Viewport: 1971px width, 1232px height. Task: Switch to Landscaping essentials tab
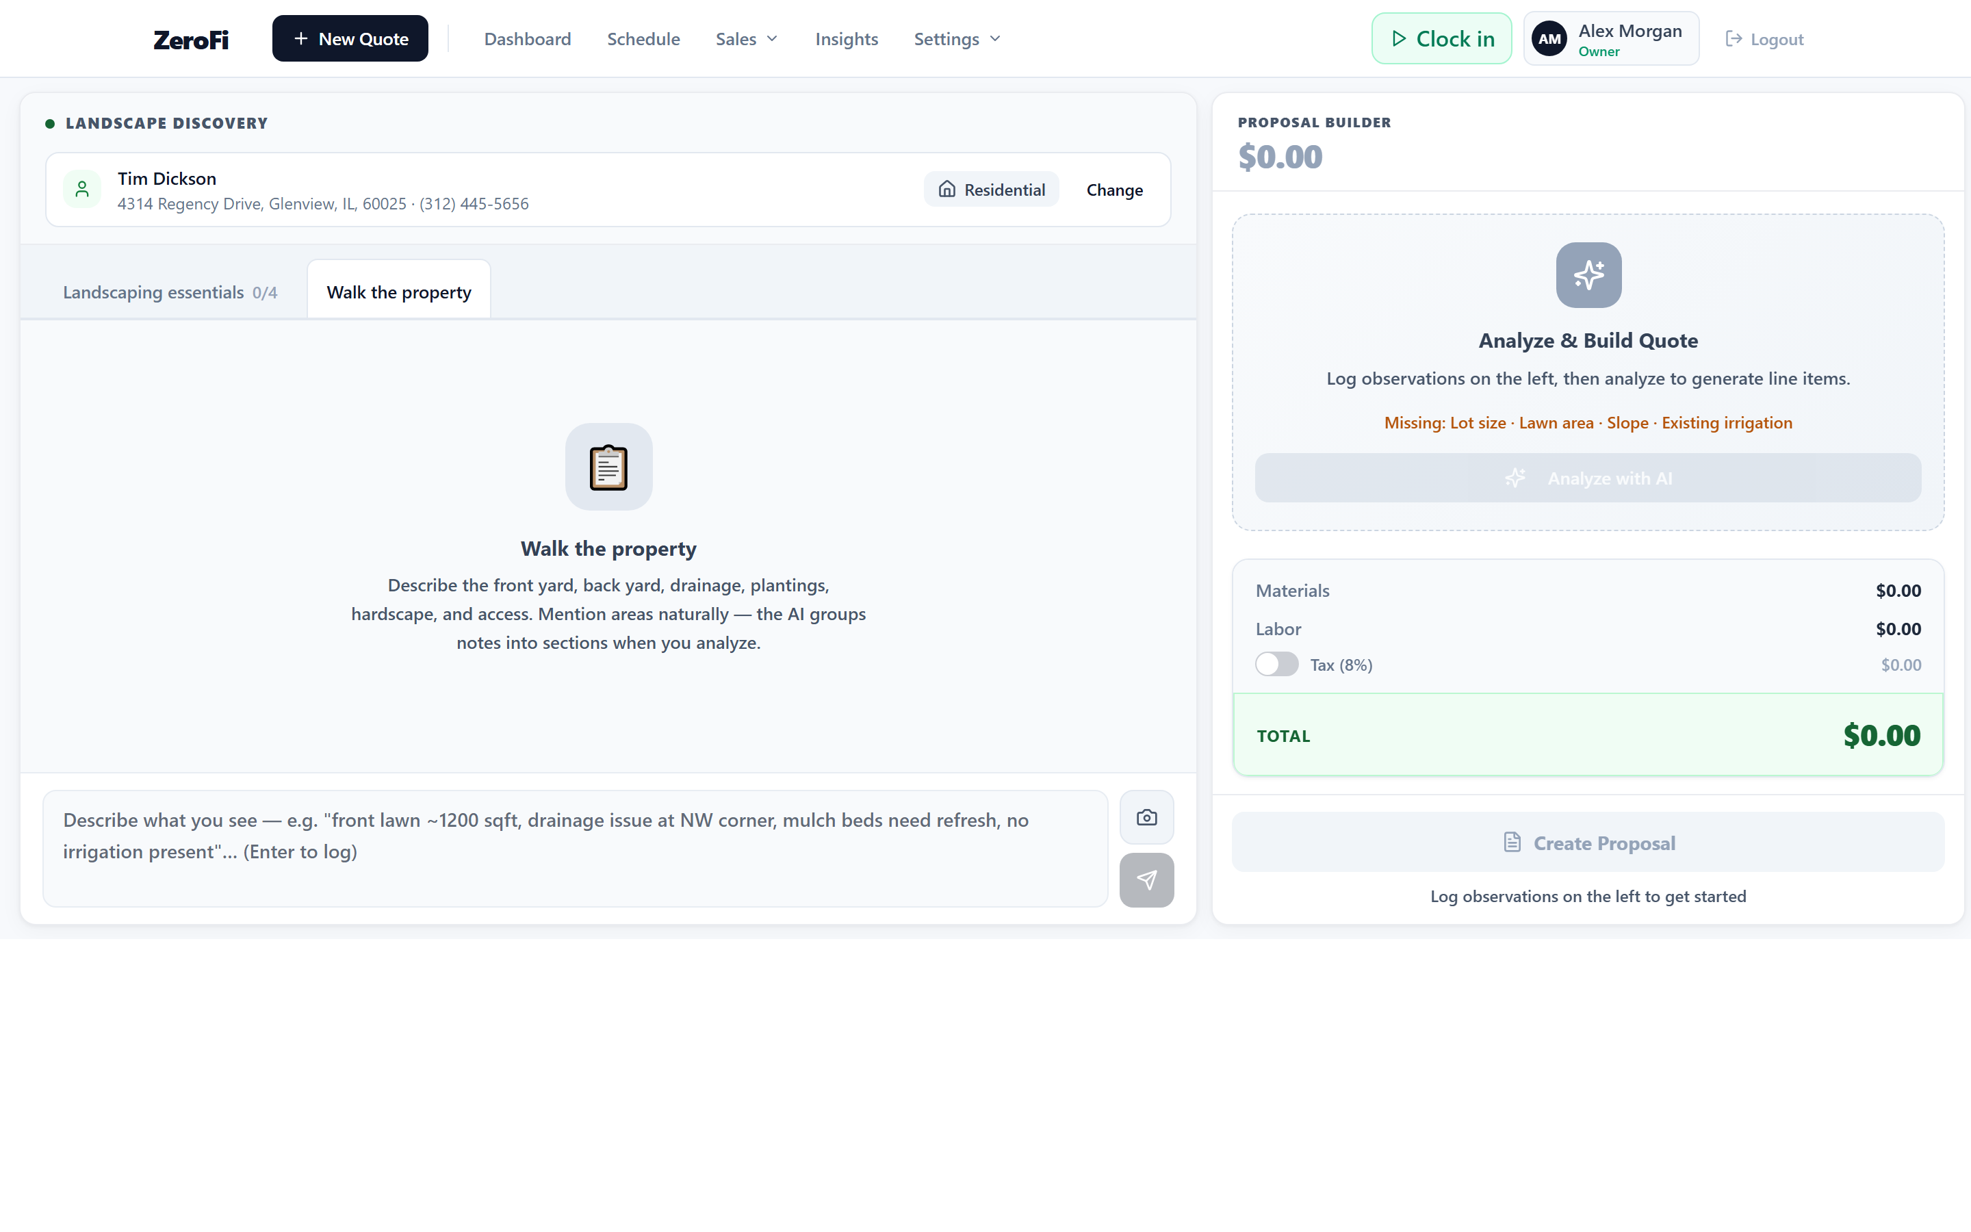pyautogui.click(x=170, y=292)
